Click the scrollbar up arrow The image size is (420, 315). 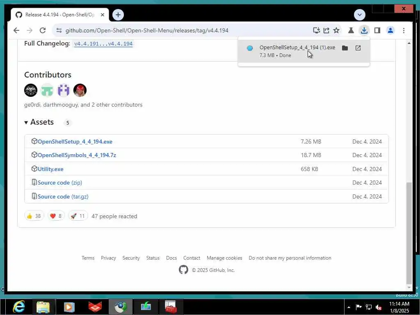409,43
